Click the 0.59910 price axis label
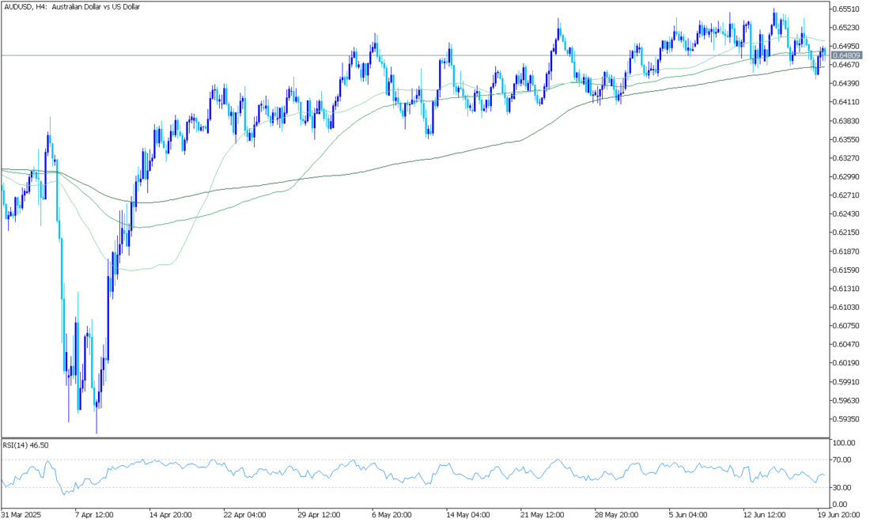Viewport: 870px width, 522px height. point(847,382)
